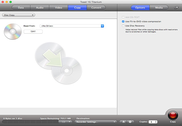This screenshot has width=182, height=126.
Task: Click the '0 Bytes on 1 disc' status
Action: tap(13, 119)
